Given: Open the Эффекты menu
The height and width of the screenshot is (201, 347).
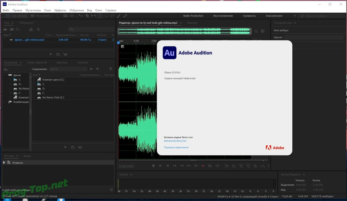Looking at the screenshot, I should click(x=60, y=10).
